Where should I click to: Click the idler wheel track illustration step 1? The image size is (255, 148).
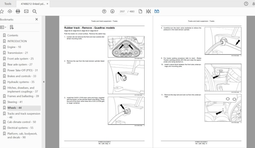[126, 47]
